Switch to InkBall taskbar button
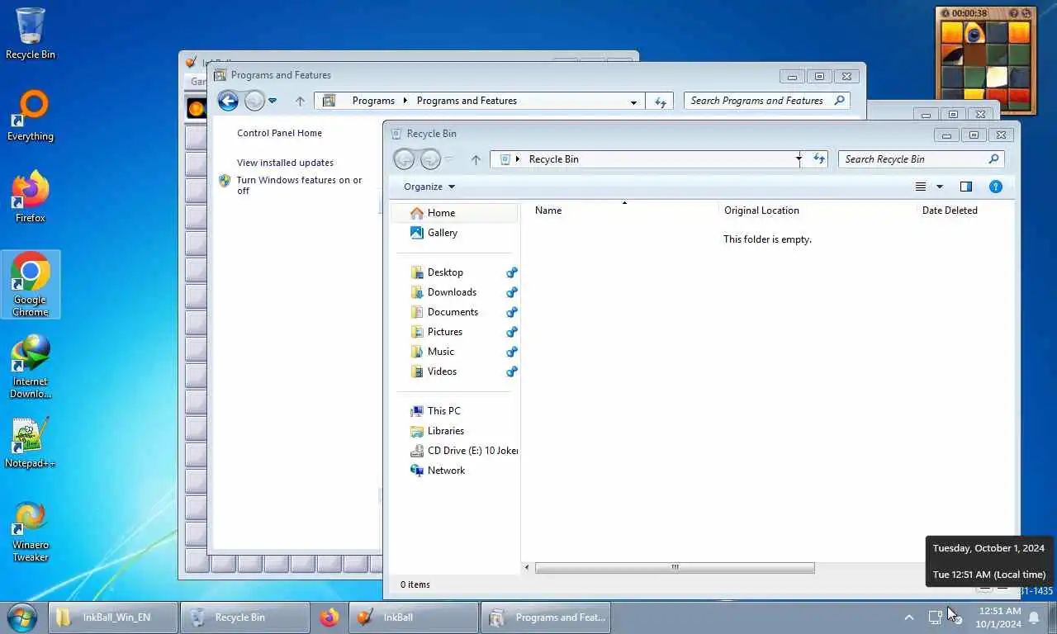Viewport: 1057px width, 634px height. [414, 617]
